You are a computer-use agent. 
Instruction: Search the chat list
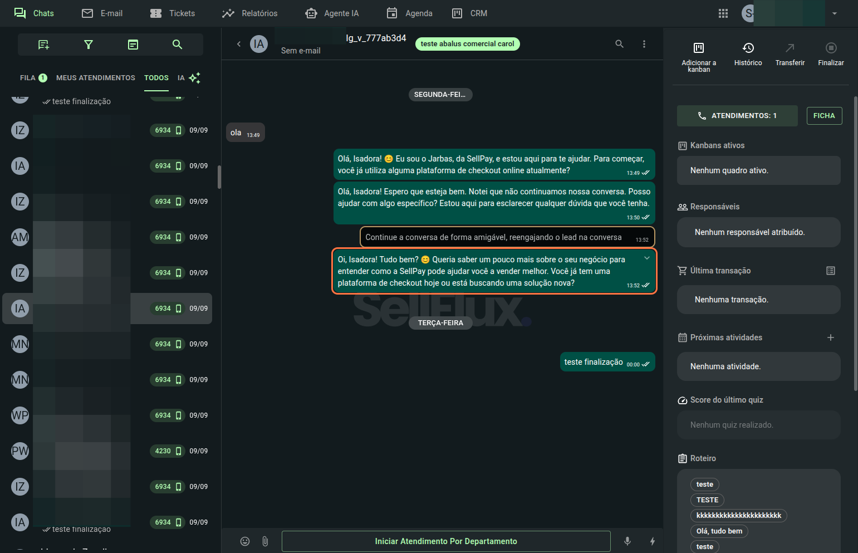pos(178,45)
